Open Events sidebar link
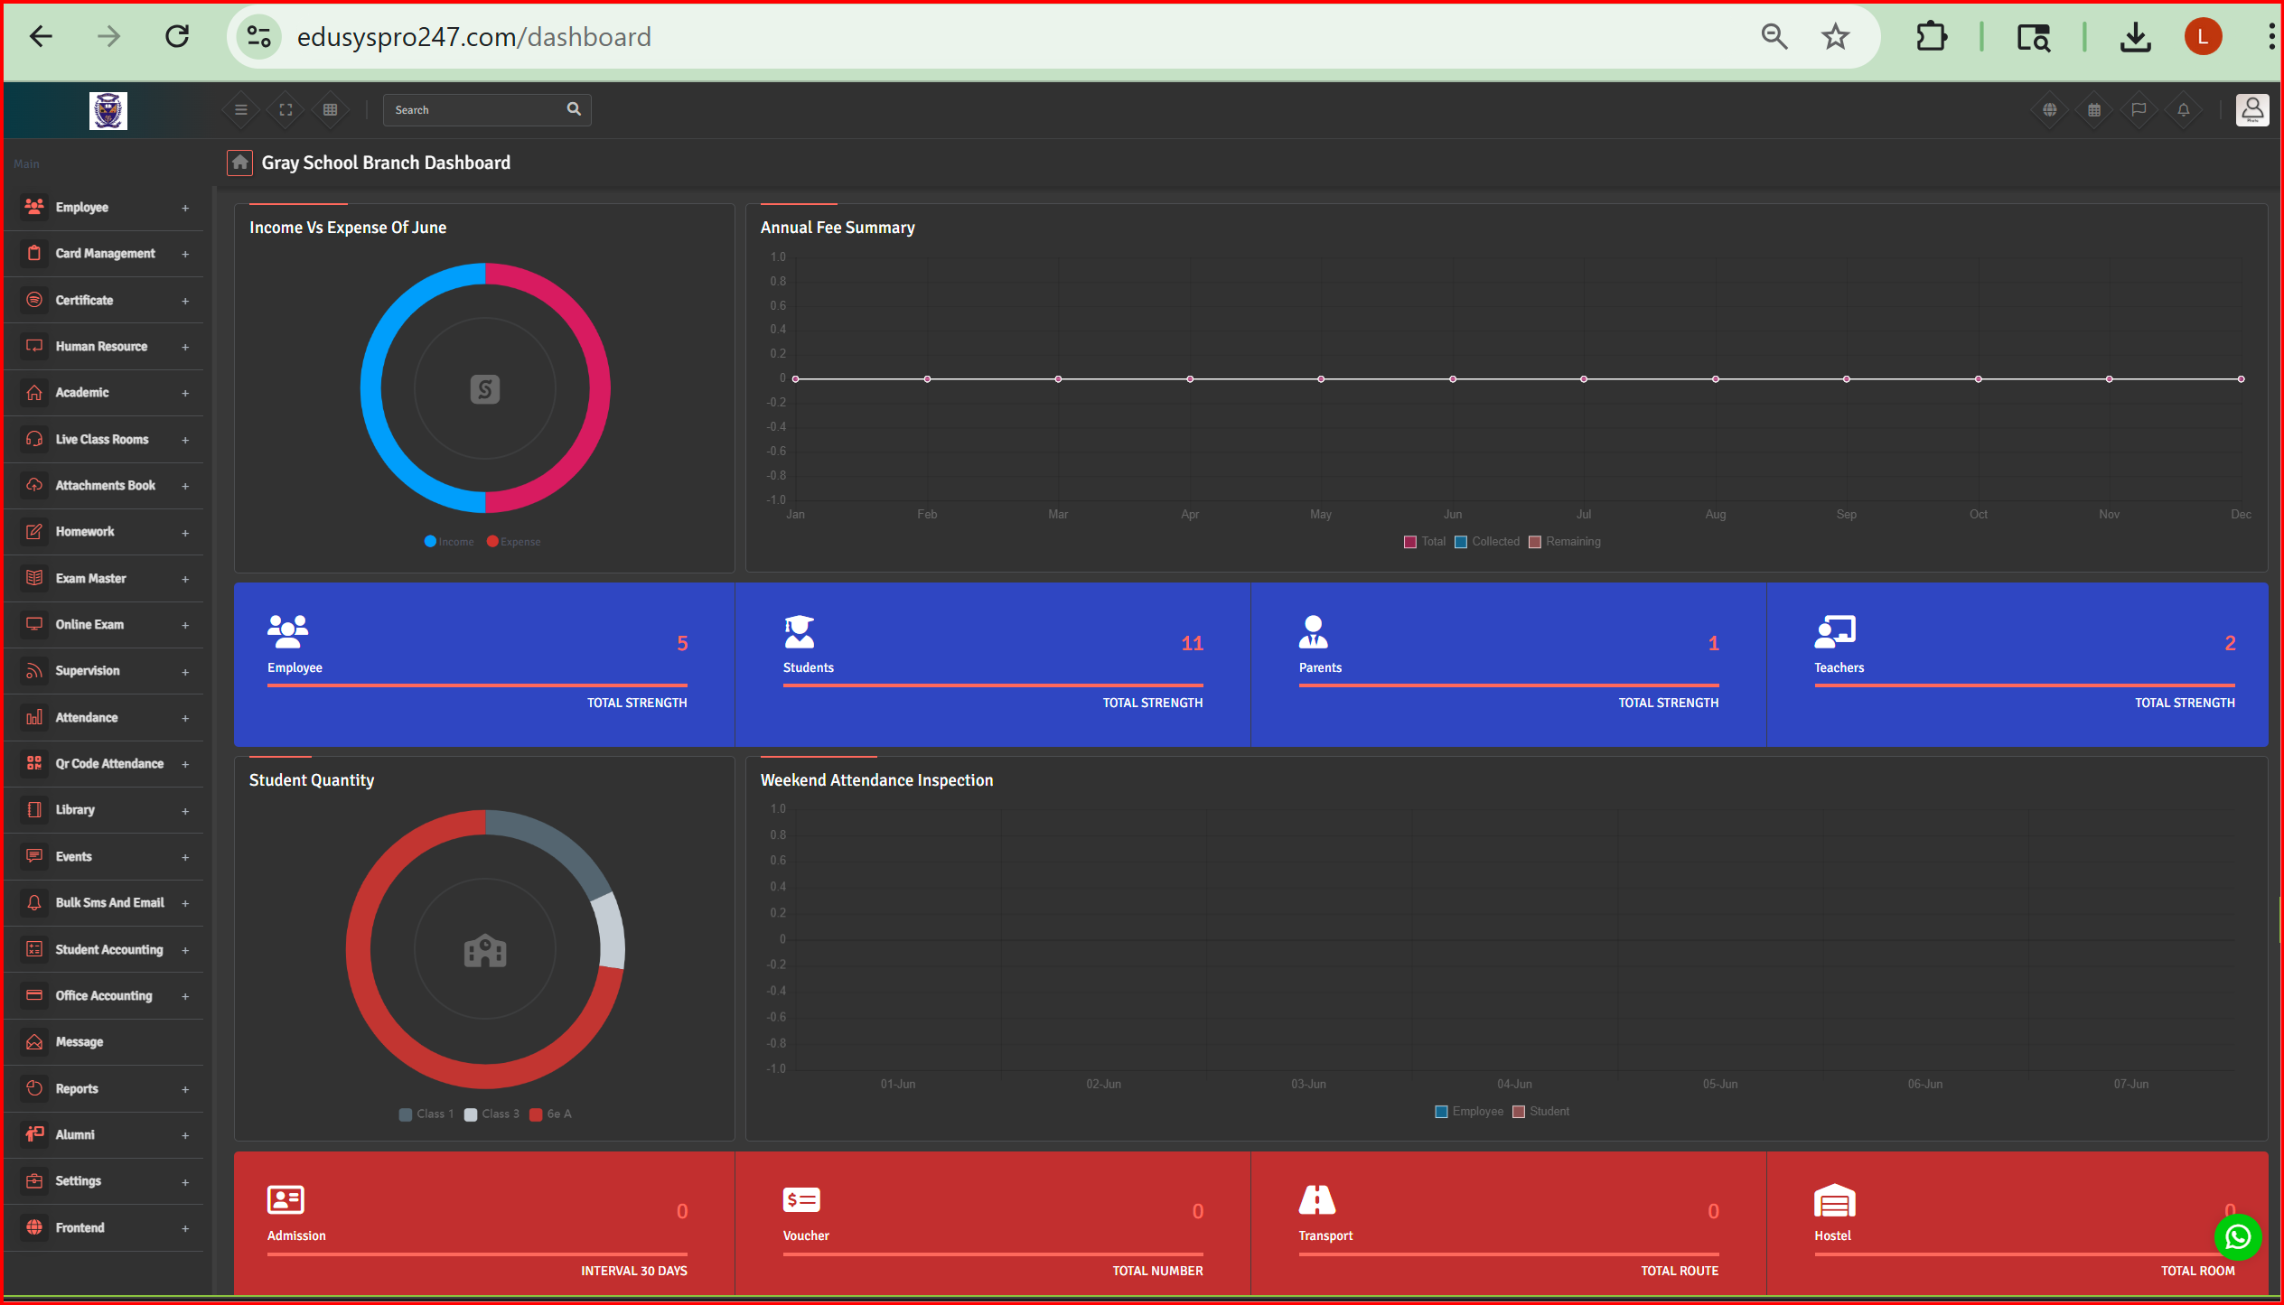Screen dimensions: 2284x1305 [x=103, y=857]
